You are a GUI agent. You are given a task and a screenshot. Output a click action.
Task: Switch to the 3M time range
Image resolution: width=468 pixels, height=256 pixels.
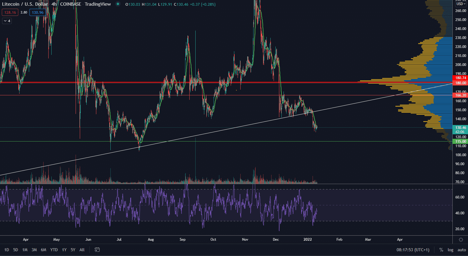tap(34, 250)
